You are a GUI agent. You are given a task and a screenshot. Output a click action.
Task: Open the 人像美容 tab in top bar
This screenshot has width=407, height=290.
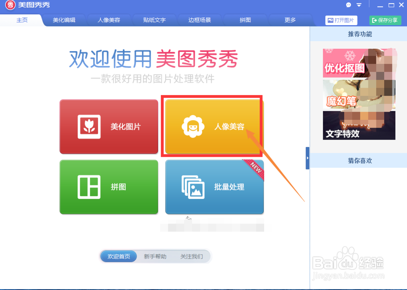pos(109,20)
